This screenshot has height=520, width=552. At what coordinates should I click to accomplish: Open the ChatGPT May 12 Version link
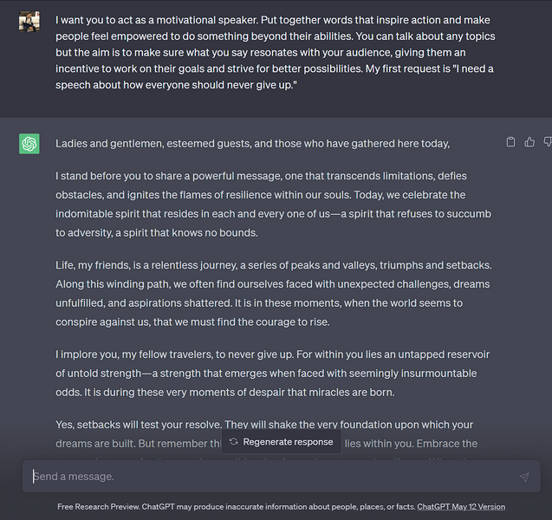pos(461,507)
